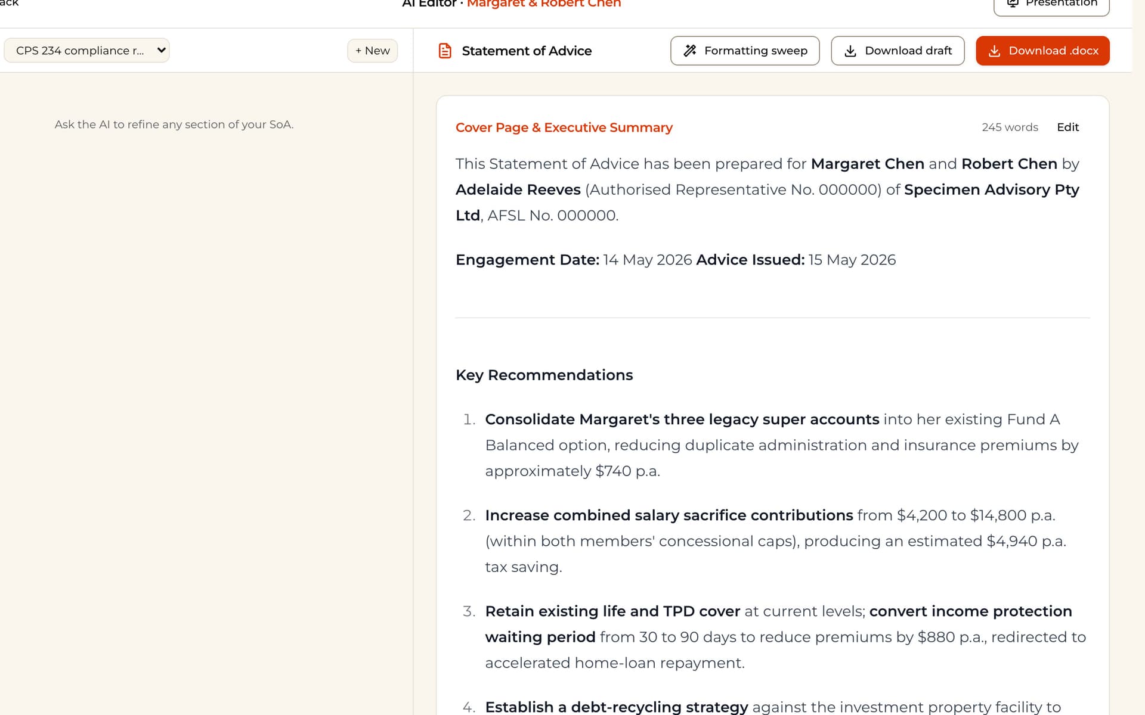Screen dimensions: 1145x715
Task: Click the Presentation screen icon
Action: (1013, 3)
